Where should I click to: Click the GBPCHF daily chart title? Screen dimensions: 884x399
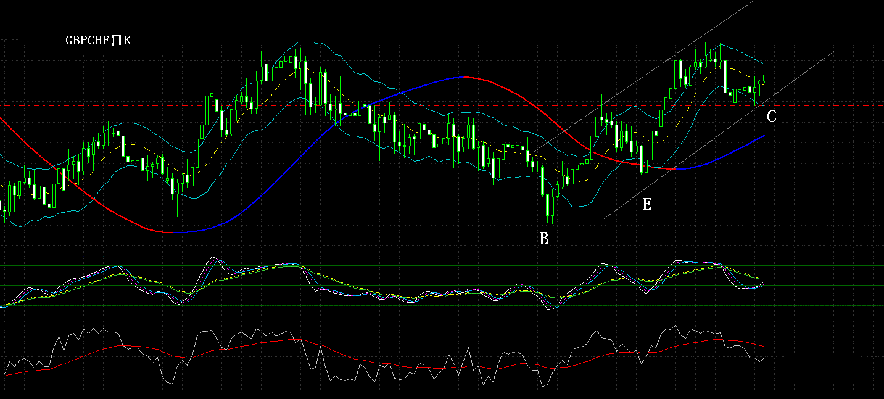coord(98,41)
